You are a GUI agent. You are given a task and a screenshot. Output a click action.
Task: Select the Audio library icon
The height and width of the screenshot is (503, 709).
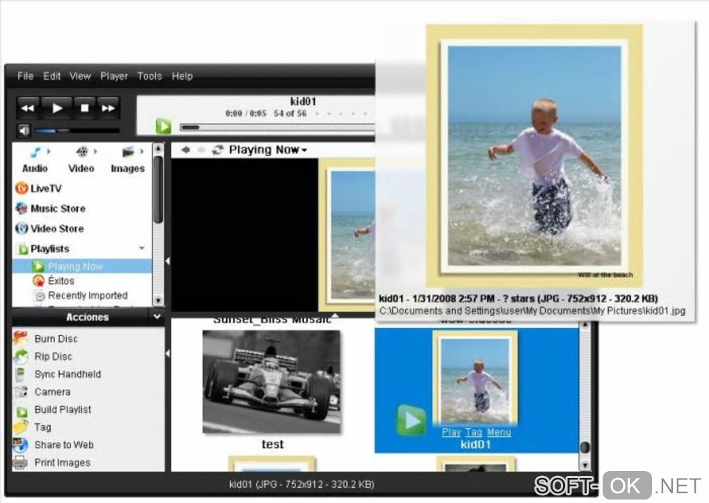pyautogui.click(x=35, y=152)
